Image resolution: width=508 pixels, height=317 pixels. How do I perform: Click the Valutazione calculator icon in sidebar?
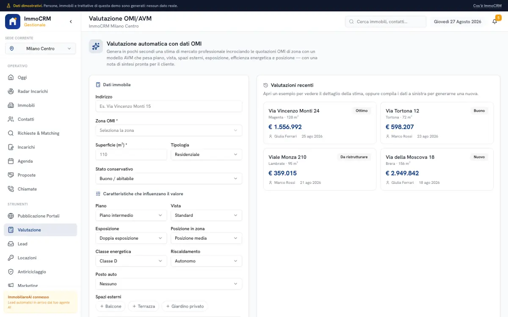[11, 230]
